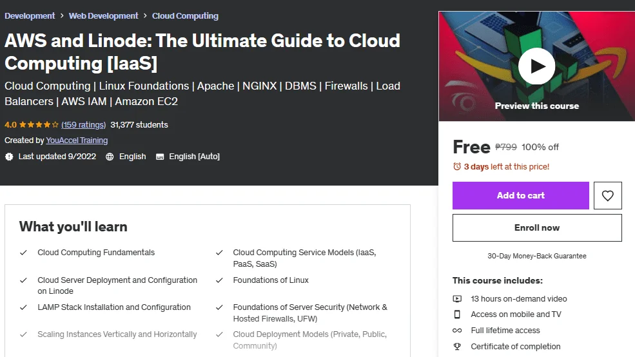The width and height of the screenshot is (635, 357).
Task: Click the course subtitle description text
Action: click(202, 93)
